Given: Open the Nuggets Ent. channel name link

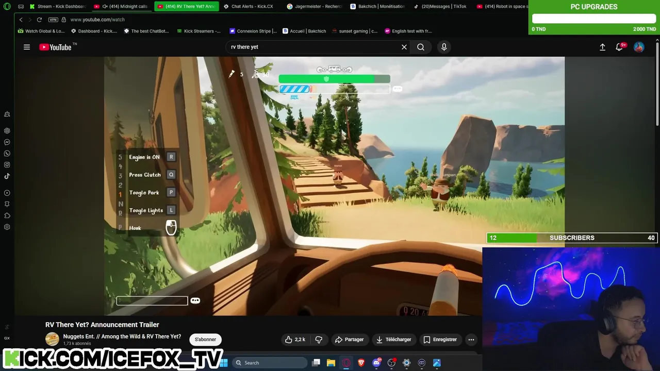Looking at the screenshot, I should click(x=122, y=336).
